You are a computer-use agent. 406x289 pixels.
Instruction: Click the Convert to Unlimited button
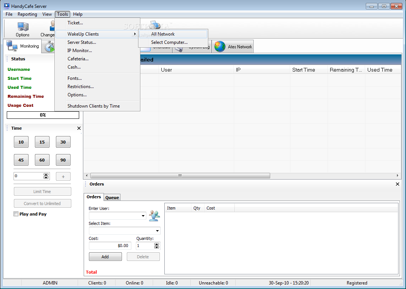[42, 204]
